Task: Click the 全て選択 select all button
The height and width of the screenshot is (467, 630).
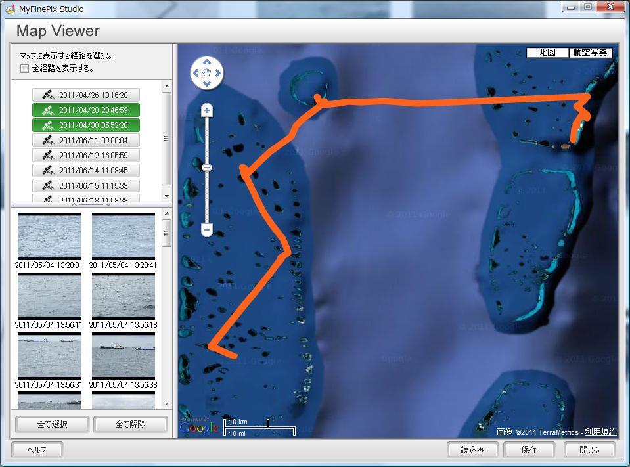Action: pyautogui.click(x=53, y=424)
